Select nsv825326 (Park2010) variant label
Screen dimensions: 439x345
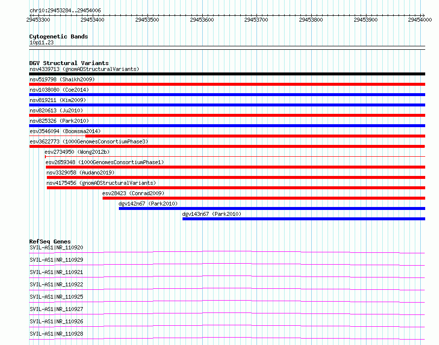point(59,121)
